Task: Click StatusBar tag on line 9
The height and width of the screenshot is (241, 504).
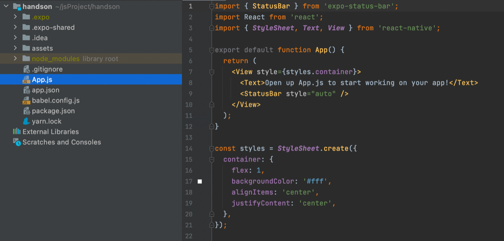Action: point(263,93)
